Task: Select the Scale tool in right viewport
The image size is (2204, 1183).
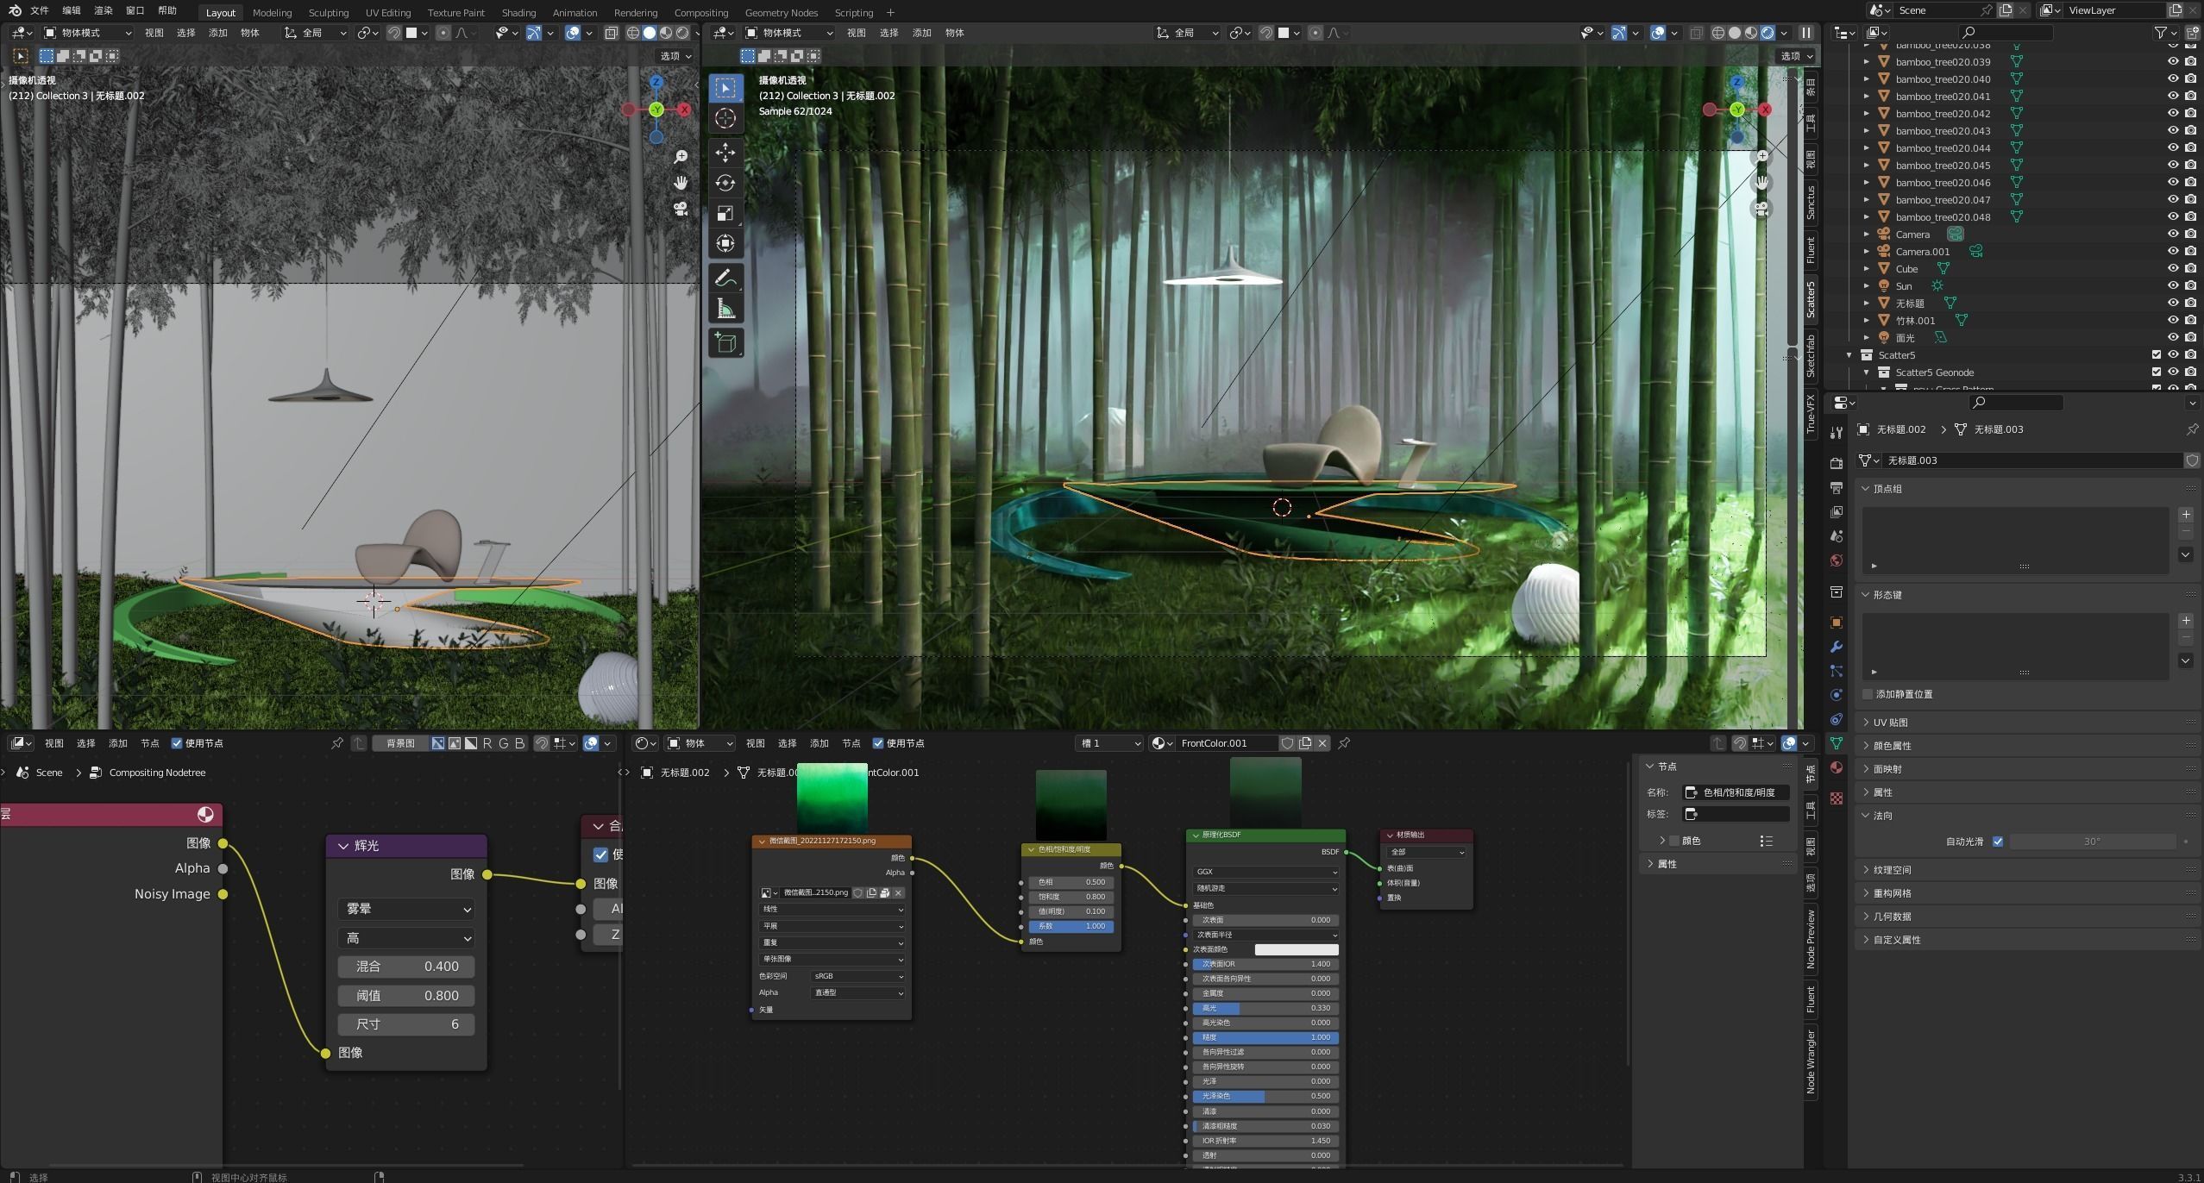Action: tap(725, 213)
